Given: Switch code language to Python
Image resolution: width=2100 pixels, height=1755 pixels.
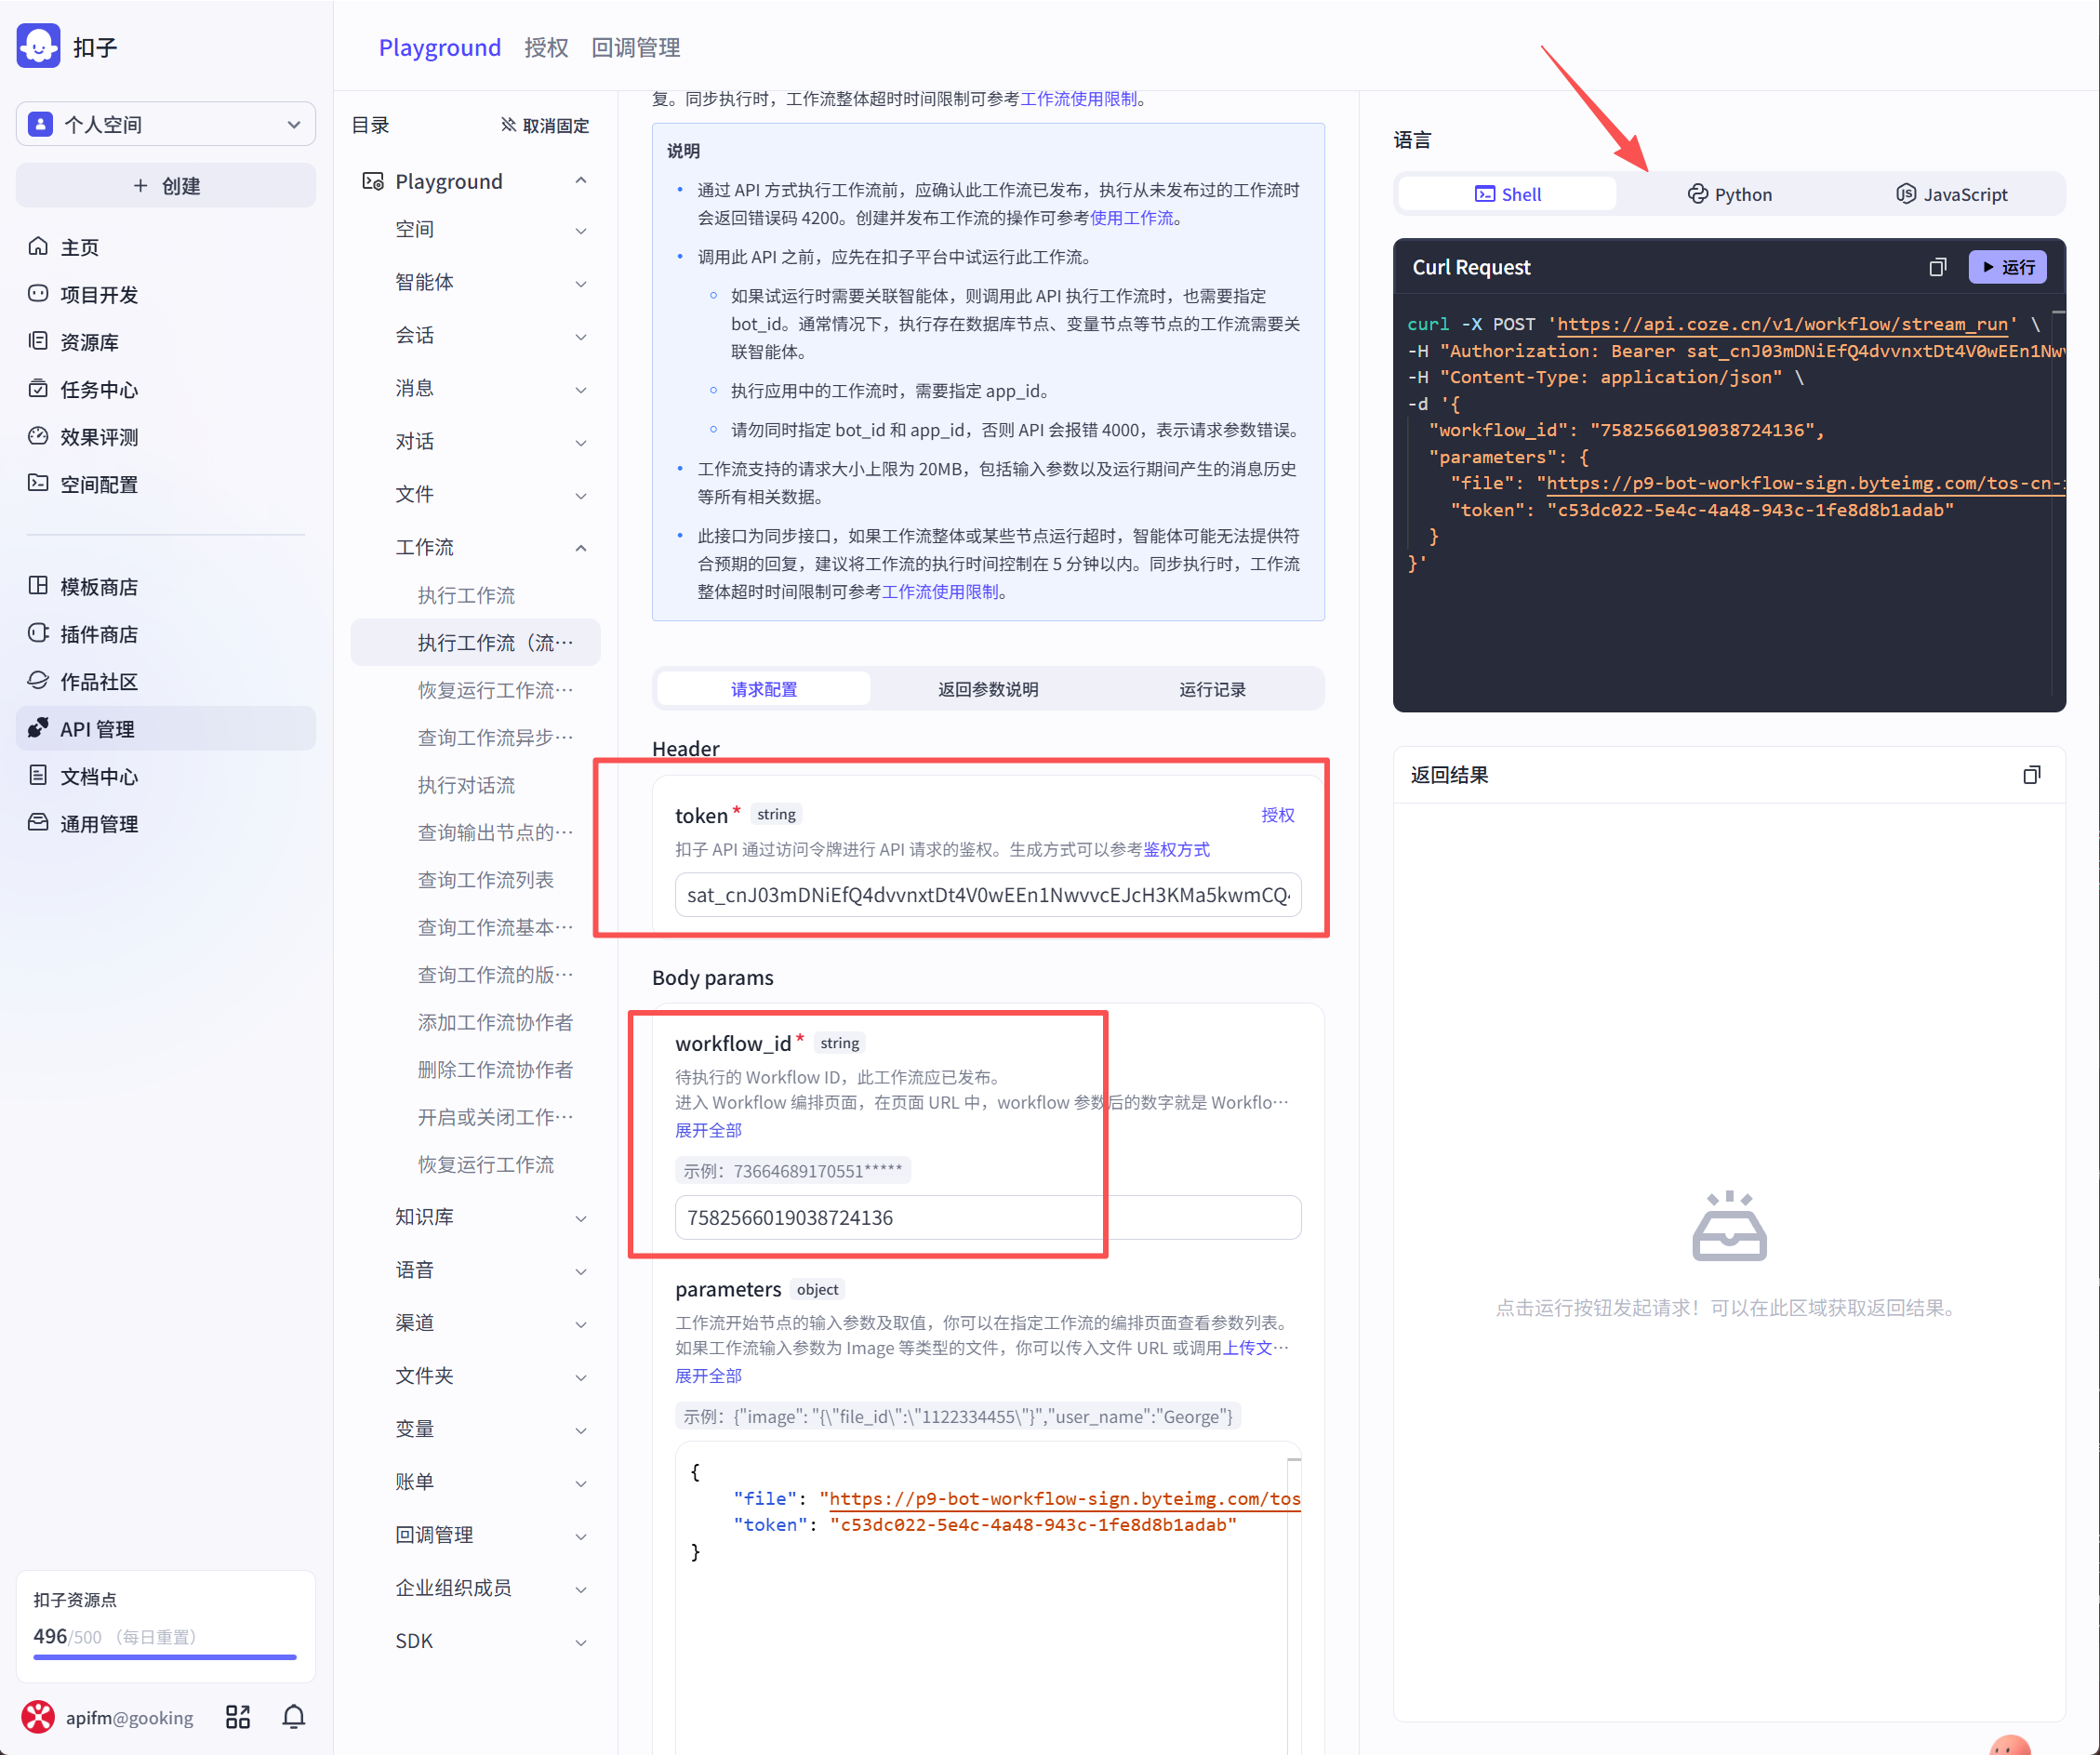Looking at the screenshot, I should [x=1729, y=194].
